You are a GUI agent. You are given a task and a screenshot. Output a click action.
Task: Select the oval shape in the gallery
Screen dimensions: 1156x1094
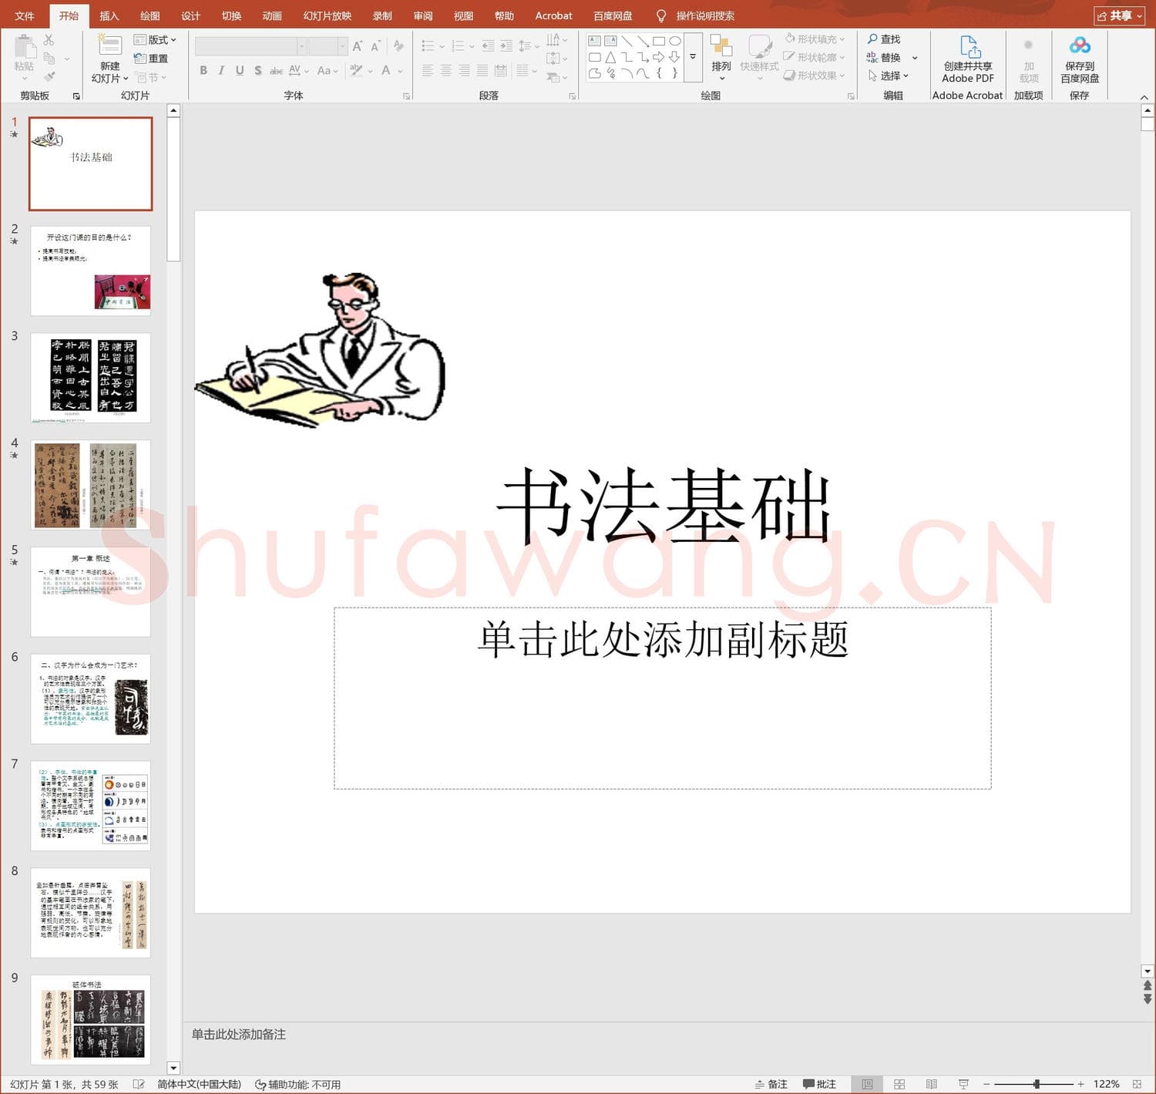[x=675, y=41]
